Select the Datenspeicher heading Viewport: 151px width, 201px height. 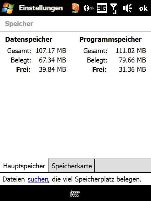point(29,39)
